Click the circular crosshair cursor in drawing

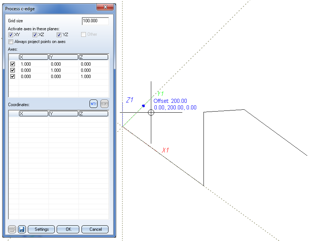[x=151, y=113]
